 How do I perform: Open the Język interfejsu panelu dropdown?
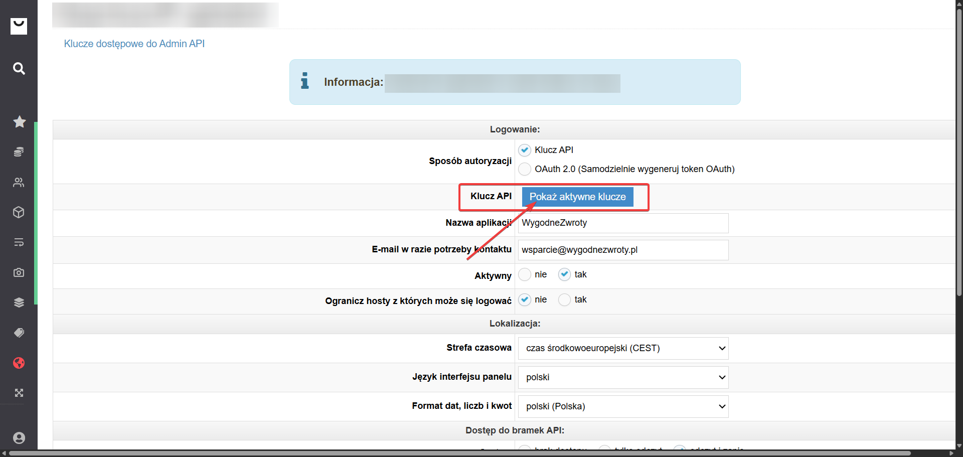pyautogui.click(x=623, y=377)
